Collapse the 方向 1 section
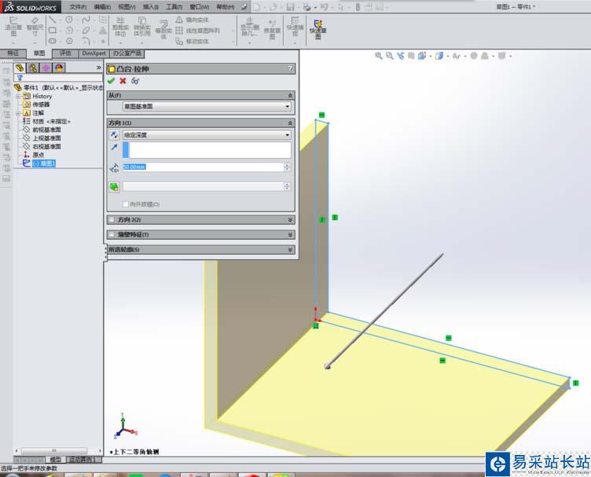591x477 pixels. coord(290,123)
